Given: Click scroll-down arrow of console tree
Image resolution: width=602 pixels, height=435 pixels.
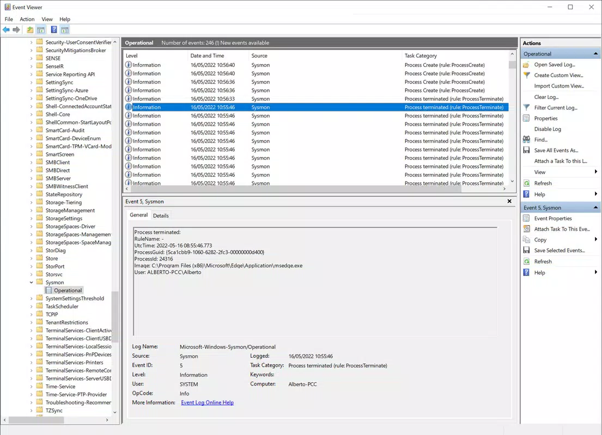Looking at the screenshot, I should (115, 412).
